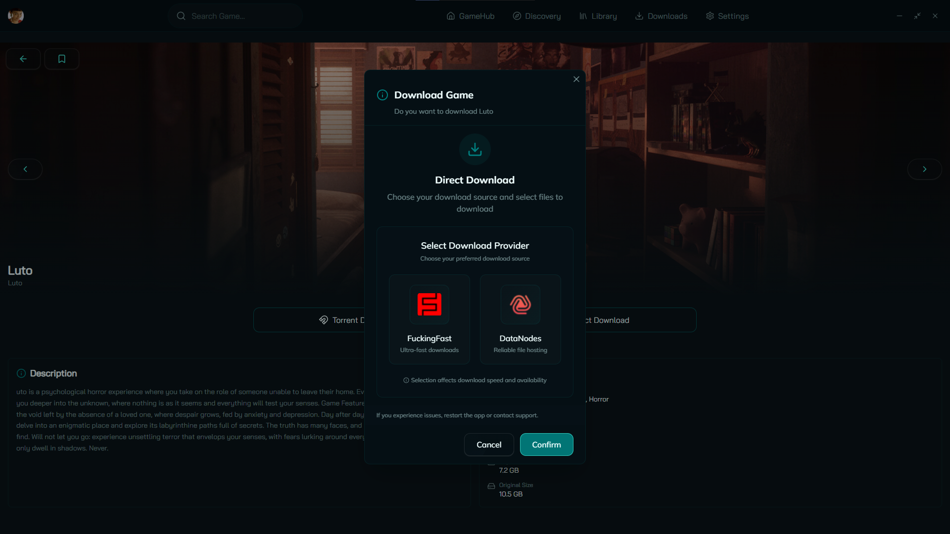Image resolution: width=950 pixels, height=534 pixels.
Task: Click the 7.2 GB size value
Action: point(509,470)
